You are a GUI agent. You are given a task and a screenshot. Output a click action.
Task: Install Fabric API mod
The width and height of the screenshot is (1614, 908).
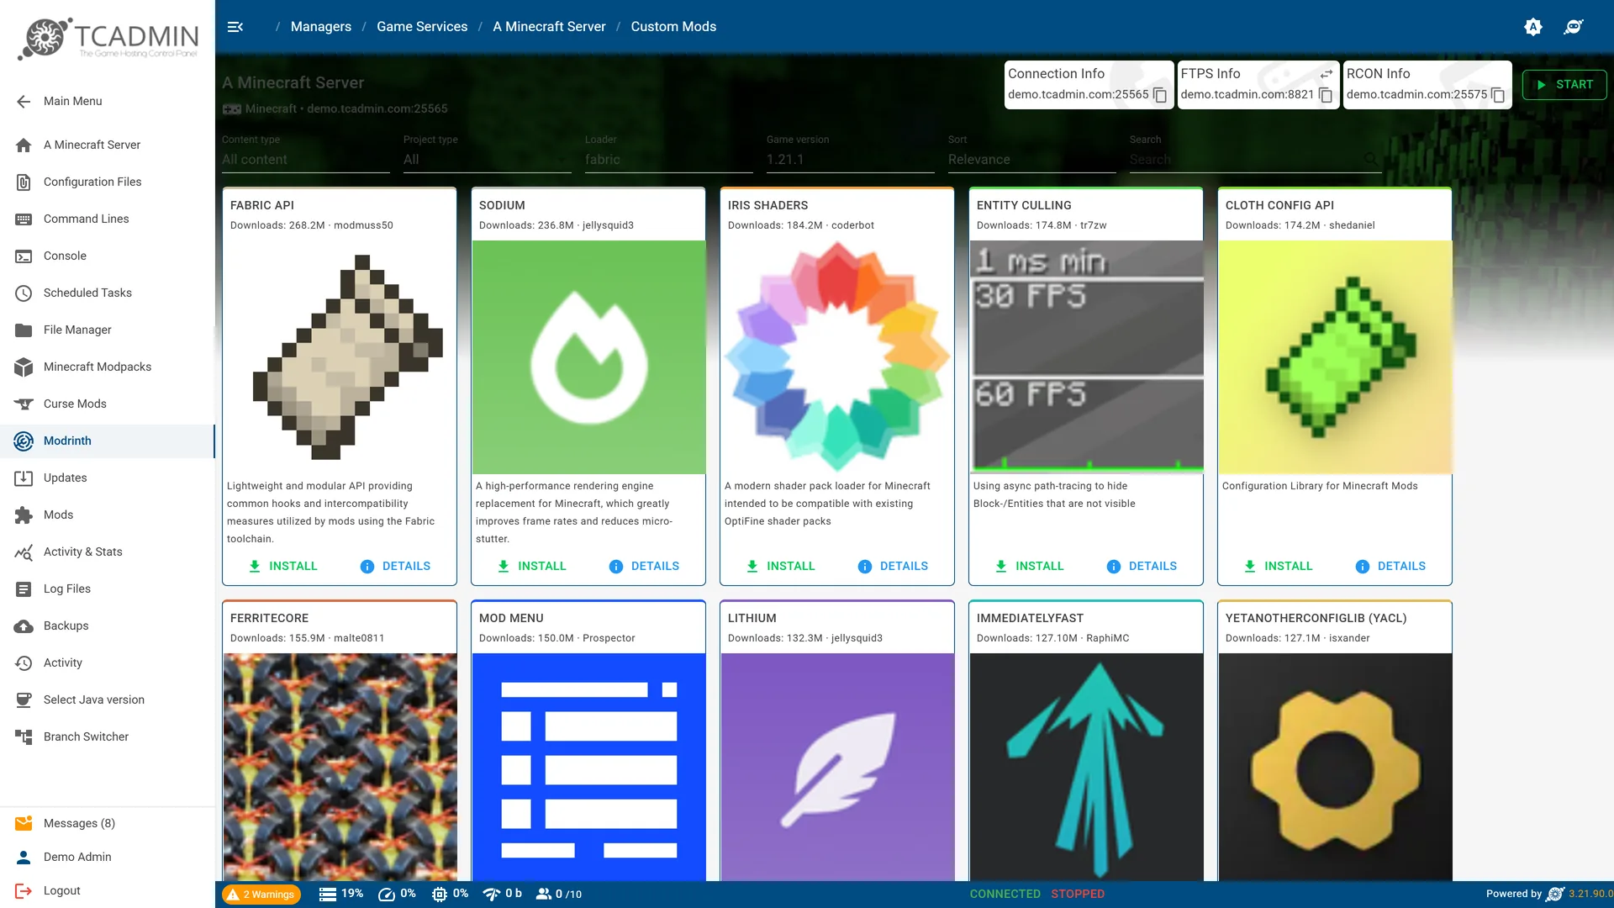282,566
